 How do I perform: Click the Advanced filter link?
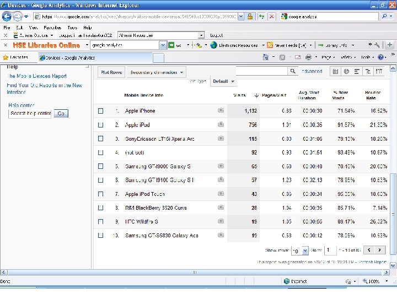(x=312, y=71)
